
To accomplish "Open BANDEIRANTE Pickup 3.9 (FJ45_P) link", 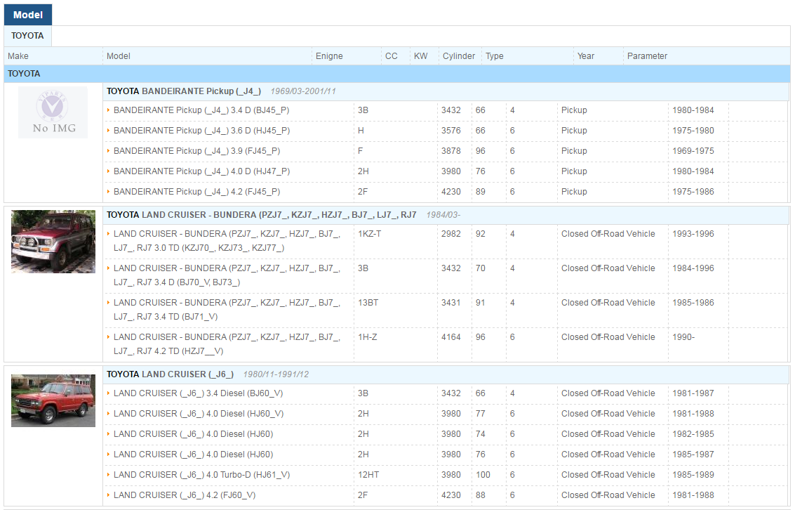I will point(196,151).
